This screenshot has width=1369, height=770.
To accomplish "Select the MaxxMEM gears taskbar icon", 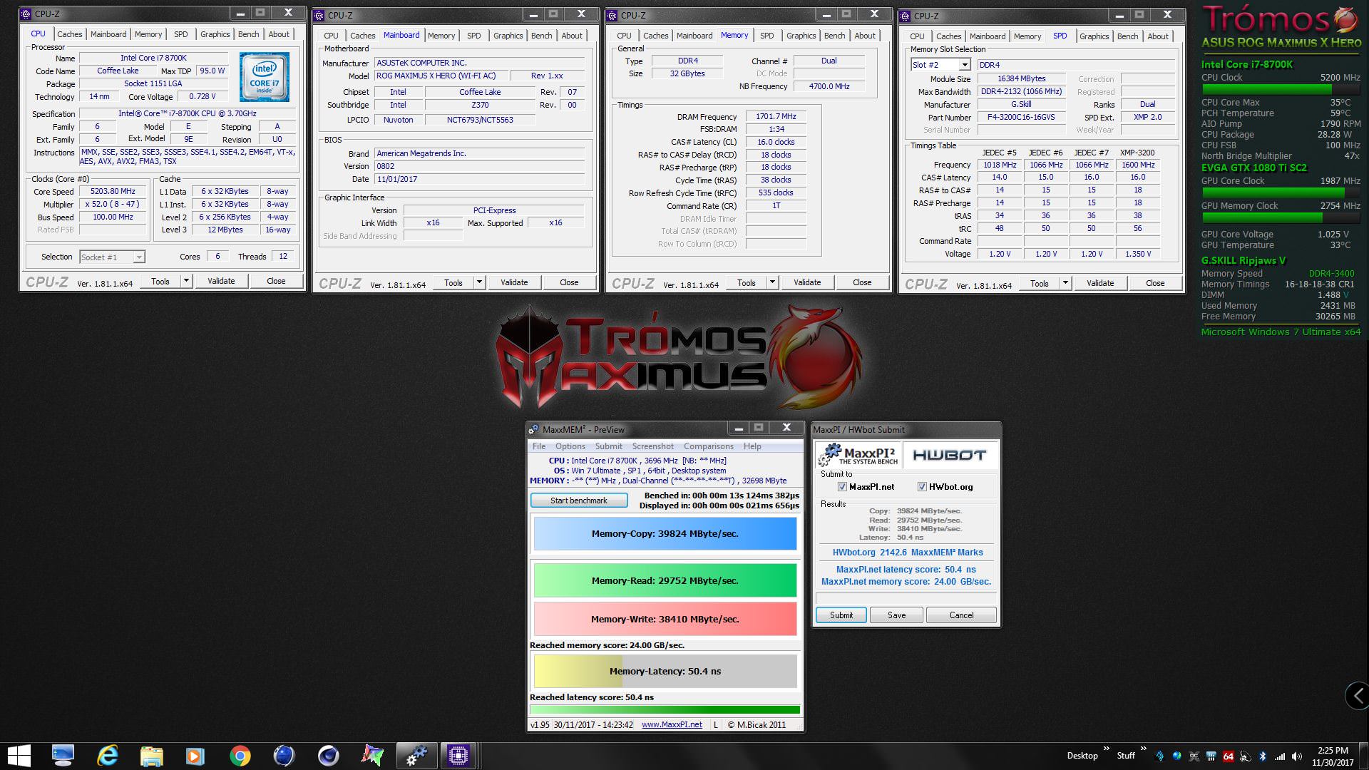I will tap(416, 756).
